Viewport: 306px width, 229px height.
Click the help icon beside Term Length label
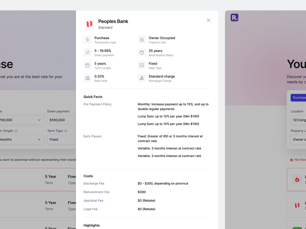(16, 131)
